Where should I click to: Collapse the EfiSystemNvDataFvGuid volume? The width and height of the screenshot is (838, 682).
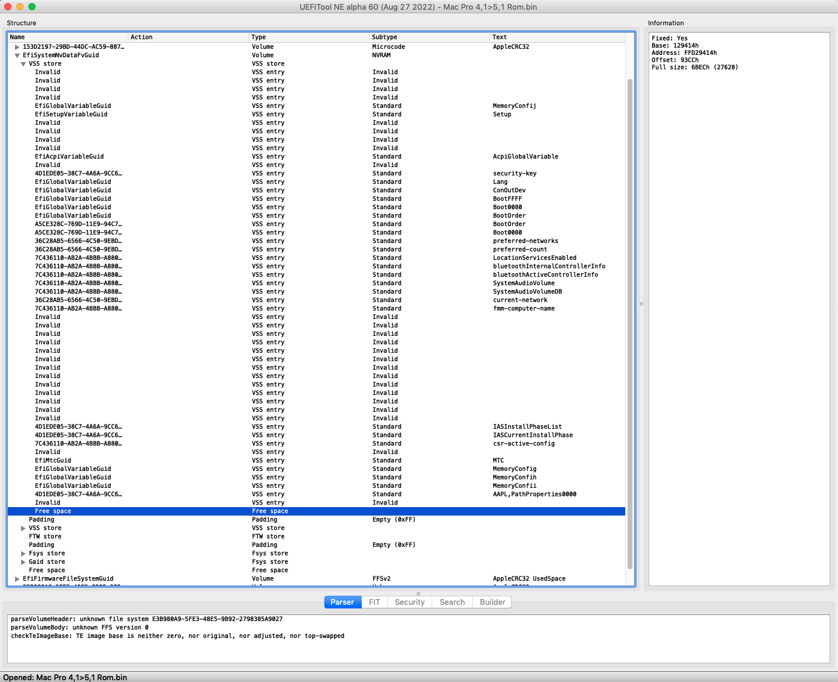[x=17, y=55]
